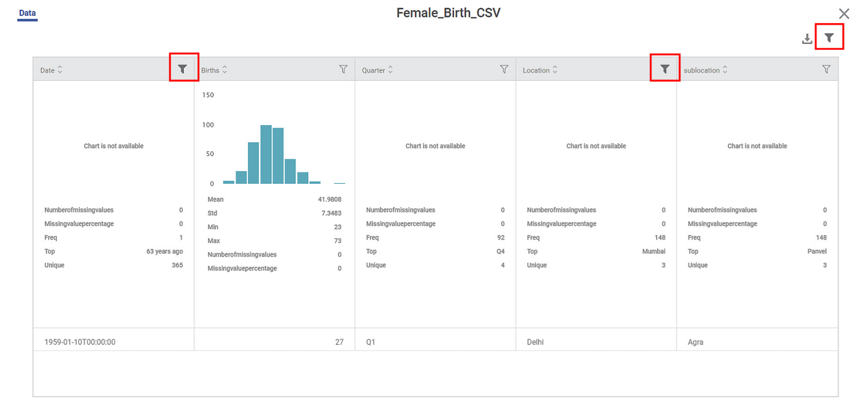Viewport: 868px width, 412px height.
Task: Open the Births column filter
Action: coord(343,69)
